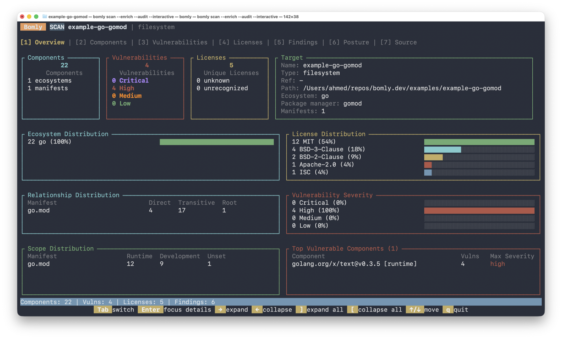This screenshot has height=339, width=562.
Task: Open the [5] Findings tab
Action: 295,42
